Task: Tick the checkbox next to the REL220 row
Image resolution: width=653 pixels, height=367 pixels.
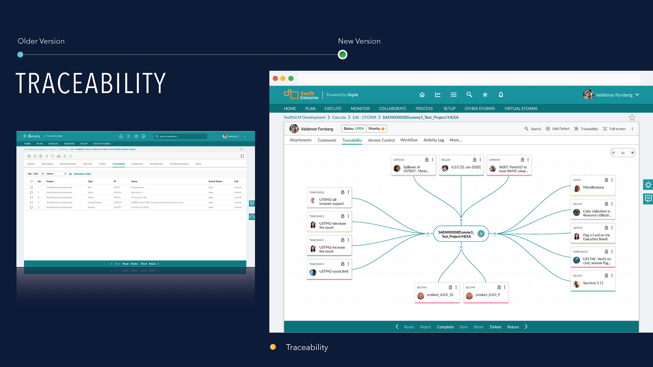Action: click(x=32, y=207)
